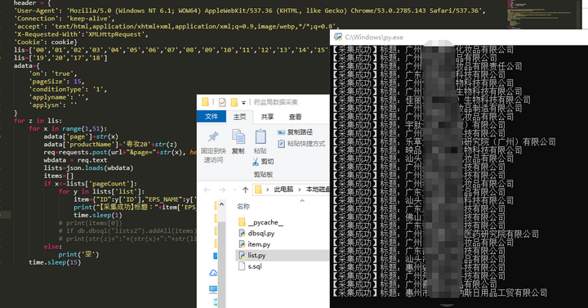Click the dbsql.py file name
This screenshot has height=308, width=588.
[261, 234]
